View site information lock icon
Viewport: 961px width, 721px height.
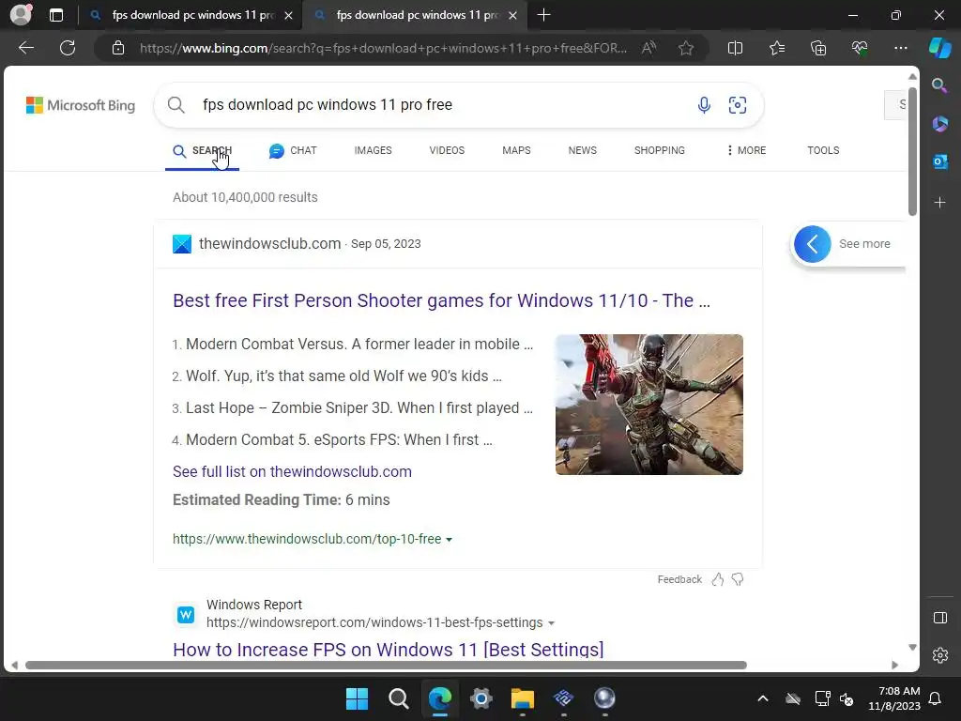[x=118, y=48]
